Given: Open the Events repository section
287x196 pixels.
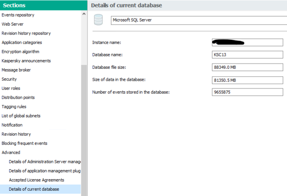Looking at the screenshot, I should coord(18,15).
